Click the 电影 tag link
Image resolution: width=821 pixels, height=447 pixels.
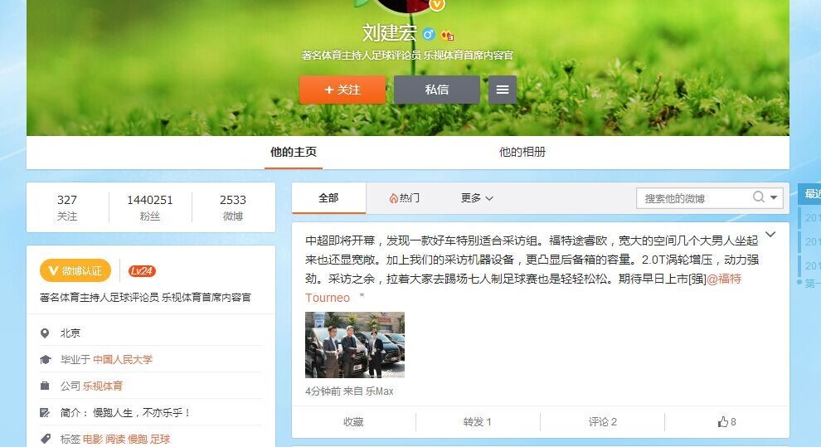93,439
